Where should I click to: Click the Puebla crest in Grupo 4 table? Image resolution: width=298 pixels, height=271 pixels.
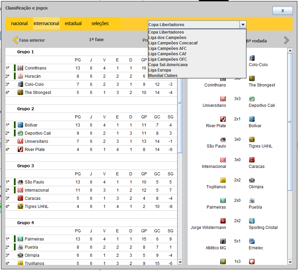tap(20, 247)
